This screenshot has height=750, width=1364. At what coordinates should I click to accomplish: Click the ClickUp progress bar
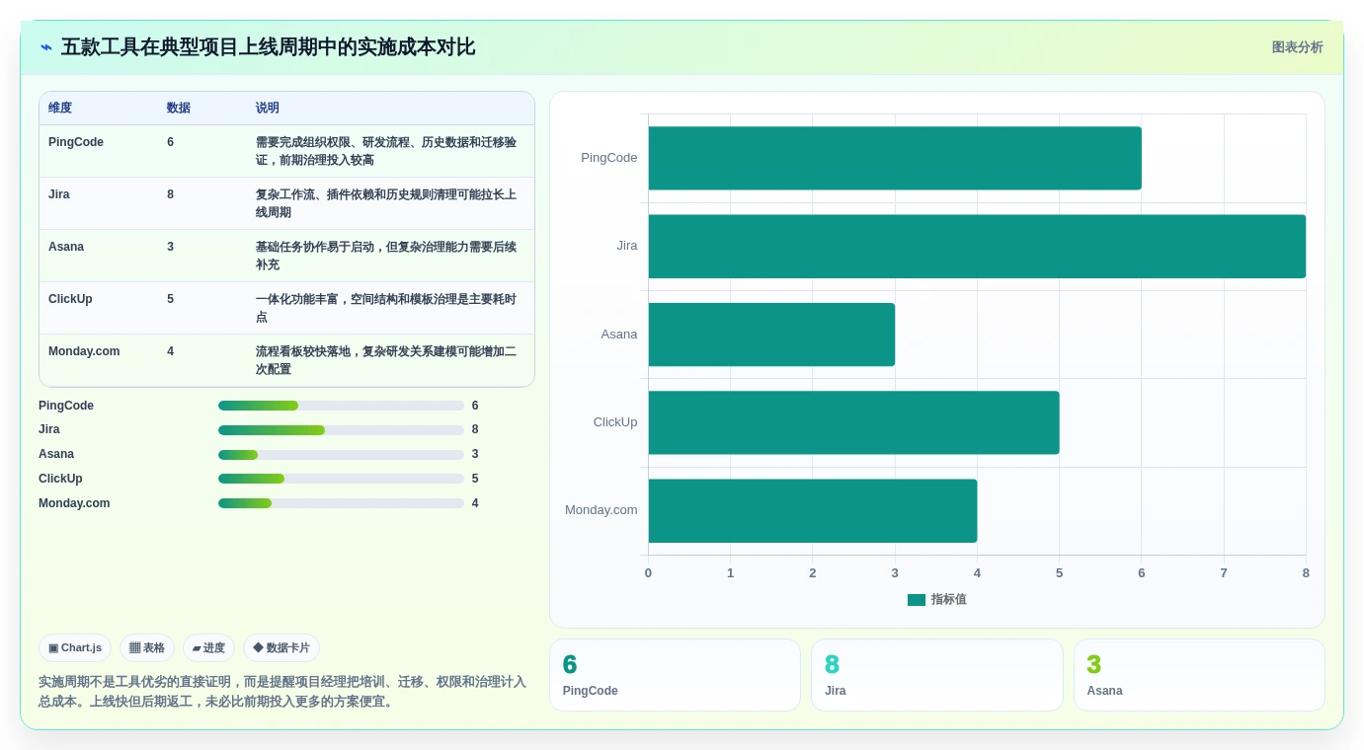tap(341, 479)
